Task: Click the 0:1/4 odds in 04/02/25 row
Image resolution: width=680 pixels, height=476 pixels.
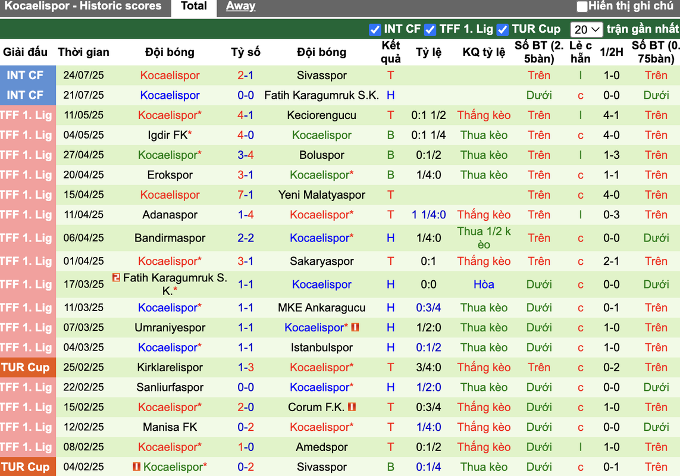Action: tap(428, 467)
